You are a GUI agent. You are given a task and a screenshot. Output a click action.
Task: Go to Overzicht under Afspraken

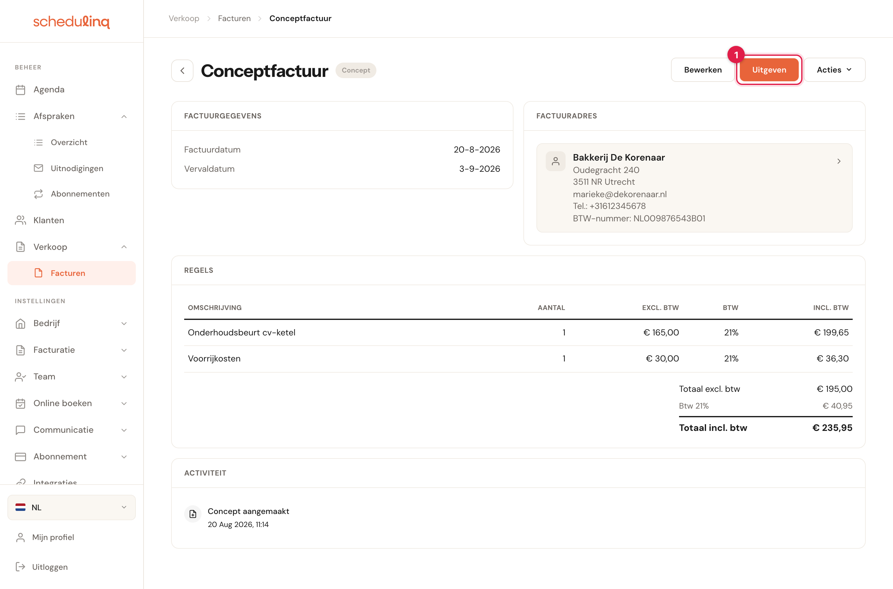tap(69, 142)
